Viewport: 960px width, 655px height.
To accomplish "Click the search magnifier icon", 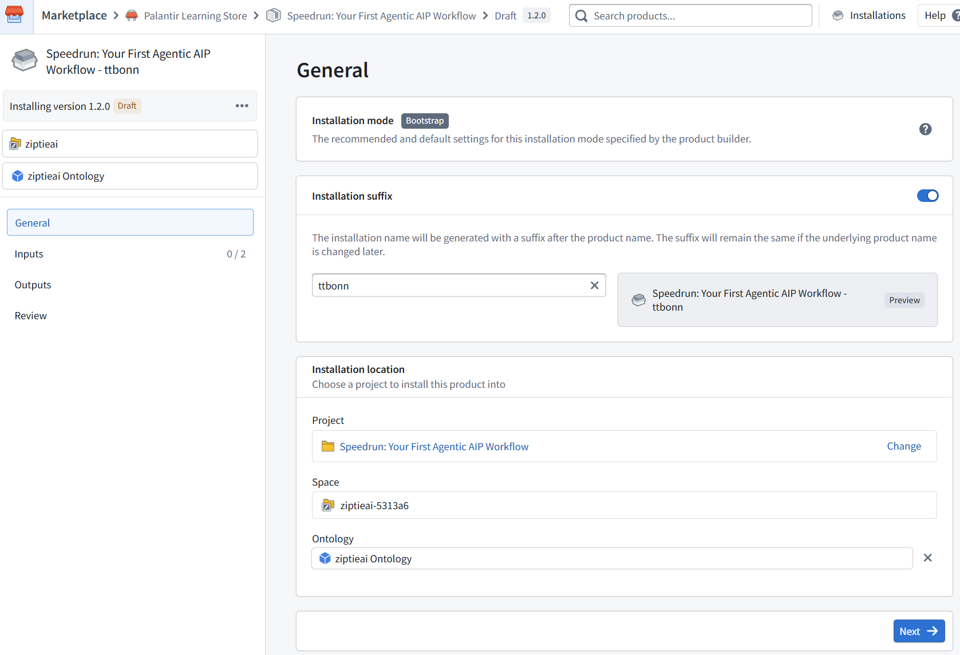I will coord(582,16).
